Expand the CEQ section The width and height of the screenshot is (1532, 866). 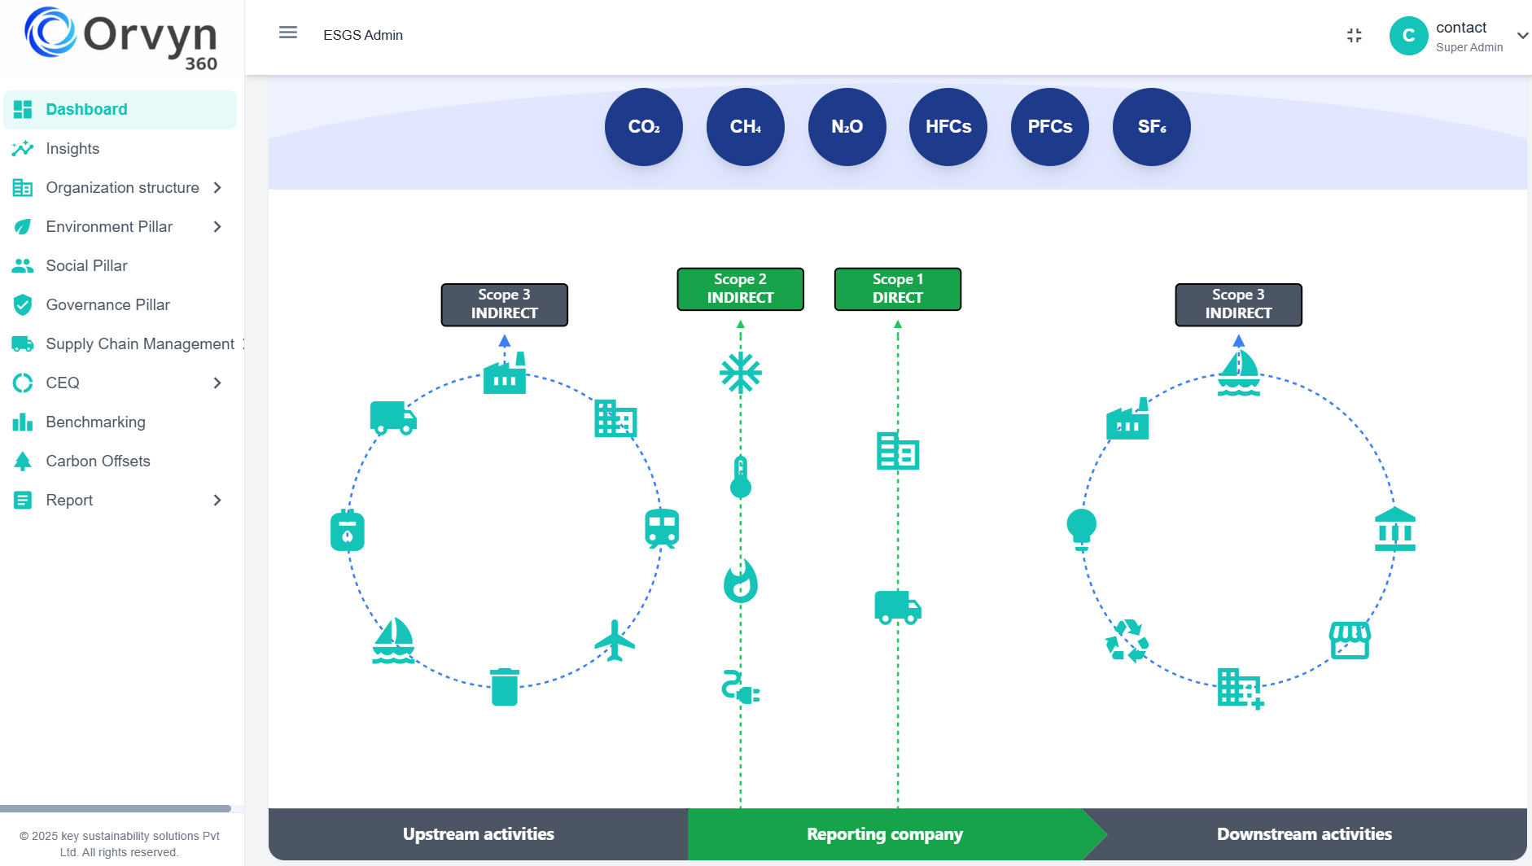click(217, 383)
